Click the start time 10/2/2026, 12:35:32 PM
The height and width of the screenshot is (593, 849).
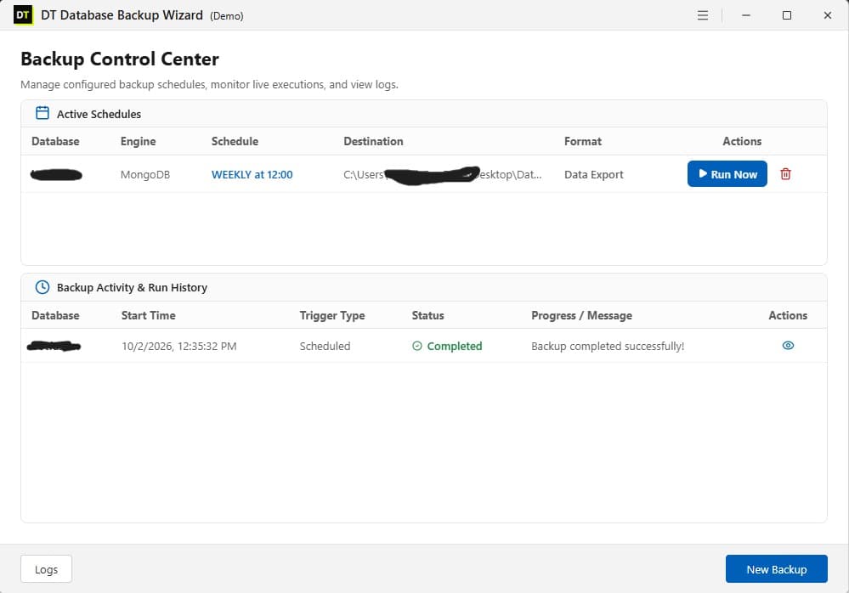(178, 346)
